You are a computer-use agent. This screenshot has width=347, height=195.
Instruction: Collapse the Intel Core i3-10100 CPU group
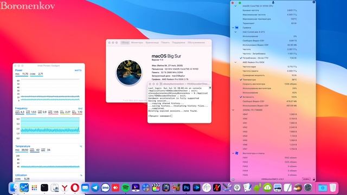(x=235, y=6)
